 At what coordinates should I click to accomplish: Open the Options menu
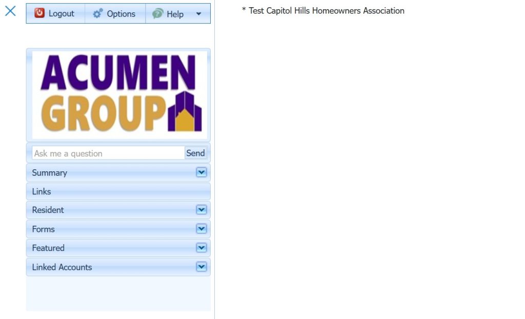click(115, 13)
